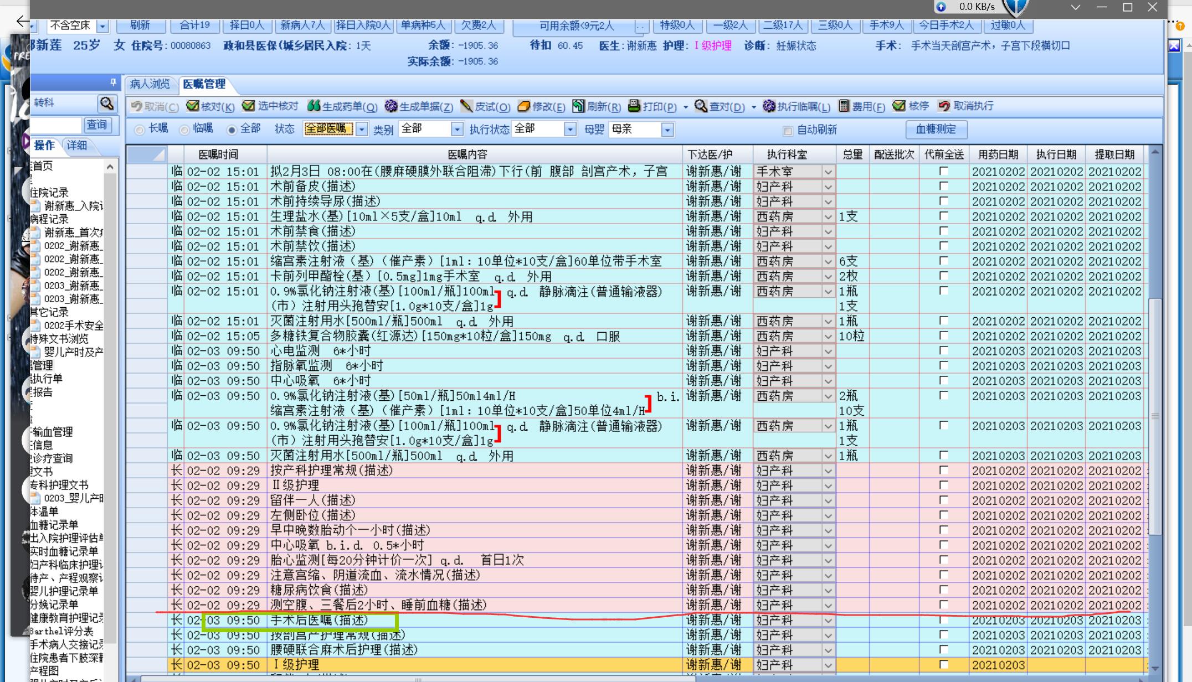Open the 执行状态 dropdown arrow
The image size is (1192, 682).
point(570,130)
